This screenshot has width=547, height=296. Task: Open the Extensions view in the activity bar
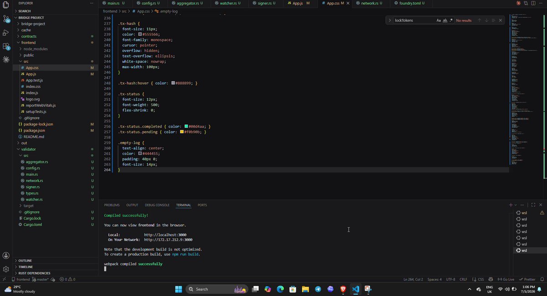coord(6,46)
